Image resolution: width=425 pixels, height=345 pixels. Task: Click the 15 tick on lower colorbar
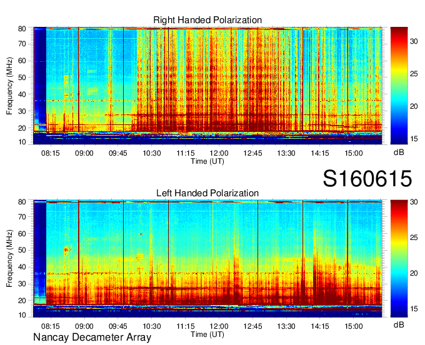point(414,309)
